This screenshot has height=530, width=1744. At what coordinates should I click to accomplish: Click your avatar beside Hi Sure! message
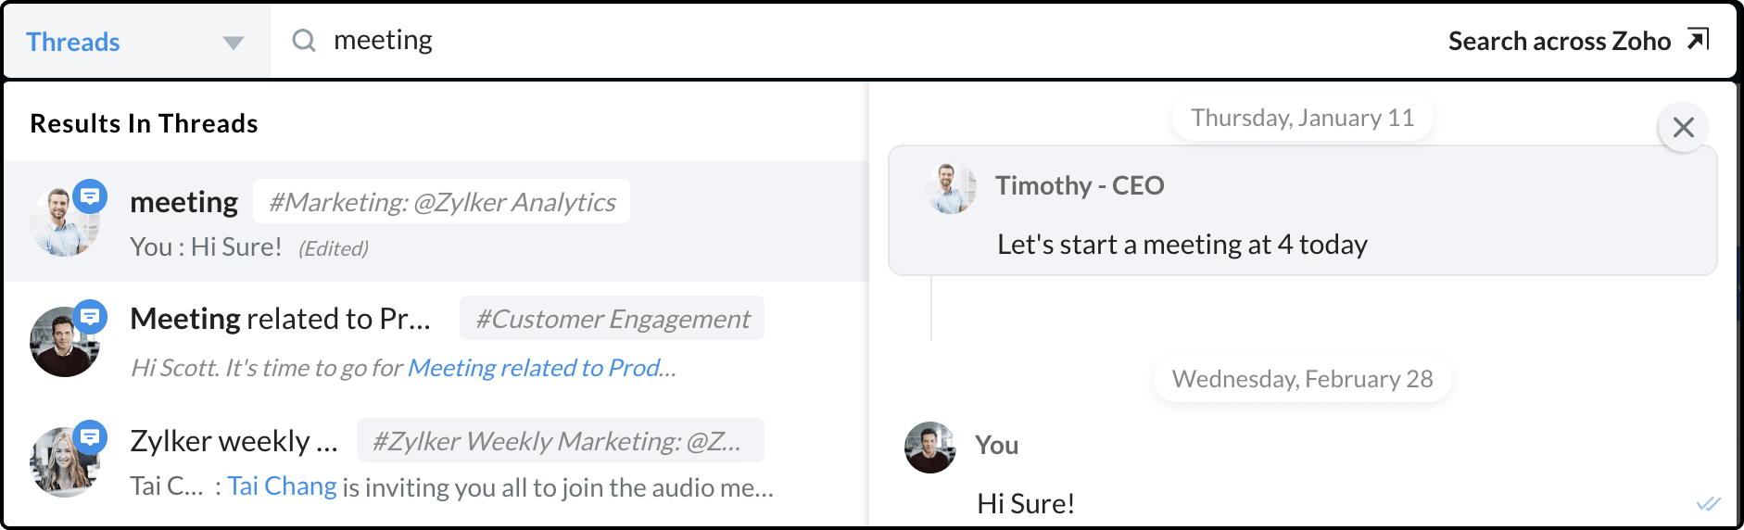(929, 448)
